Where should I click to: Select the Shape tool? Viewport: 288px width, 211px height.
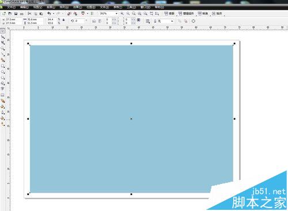click(3, 37)
